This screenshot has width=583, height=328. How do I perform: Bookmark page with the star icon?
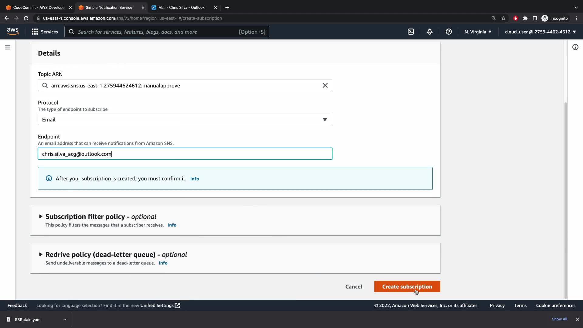[x=503, y=18]
